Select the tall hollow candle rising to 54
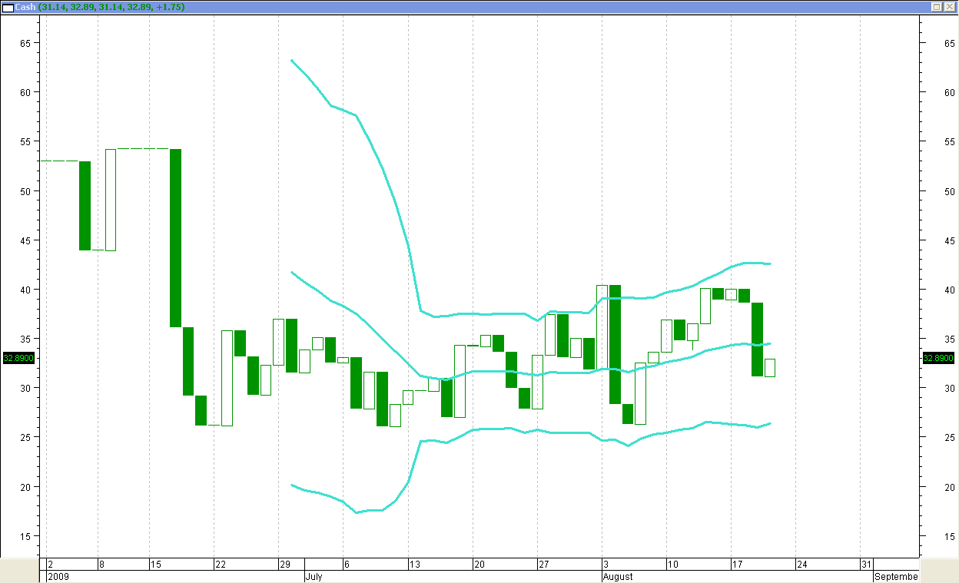 pyautogui.click(x=111, y=200)
